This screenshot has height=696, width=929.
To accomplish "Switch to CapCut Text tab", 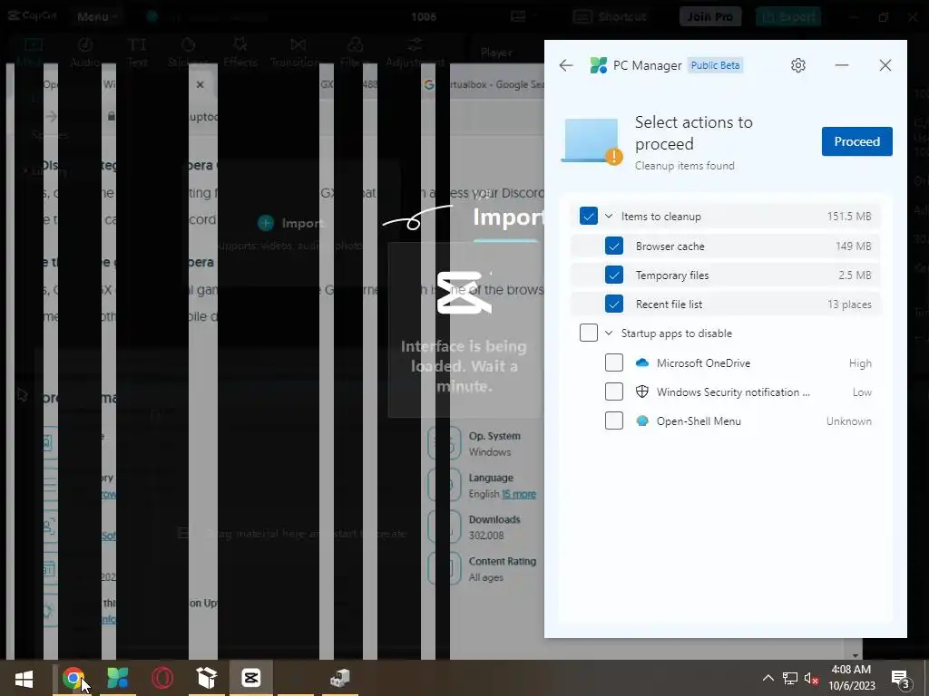I will coord(137,52).
